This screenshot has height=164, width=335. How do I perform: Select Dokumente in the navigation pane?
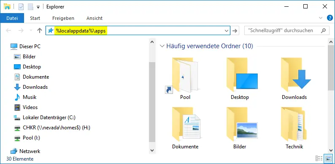click(x=36, y=77)
